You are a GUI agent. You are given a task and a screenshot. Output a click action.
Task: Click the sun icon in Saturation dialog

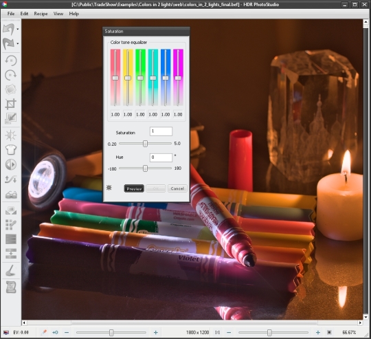coord(109,188)
